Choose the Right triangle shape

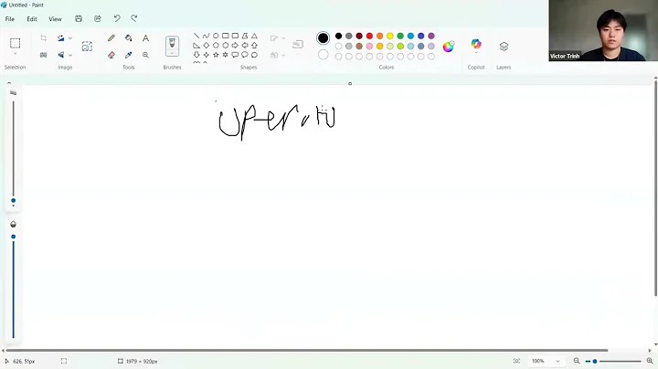click(x=196, y=46)
